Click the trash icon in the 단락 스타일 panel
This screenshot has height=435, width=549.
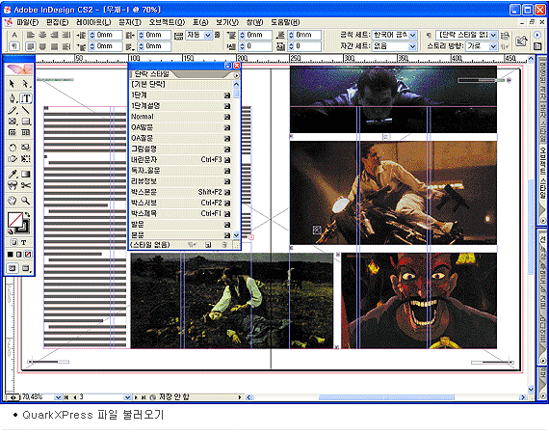click(x=224, y=245)
